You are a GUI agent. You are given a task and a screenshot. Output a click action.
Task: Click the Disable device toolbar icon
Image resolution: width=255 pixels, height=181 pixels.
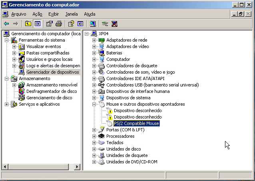pos(105,24)
